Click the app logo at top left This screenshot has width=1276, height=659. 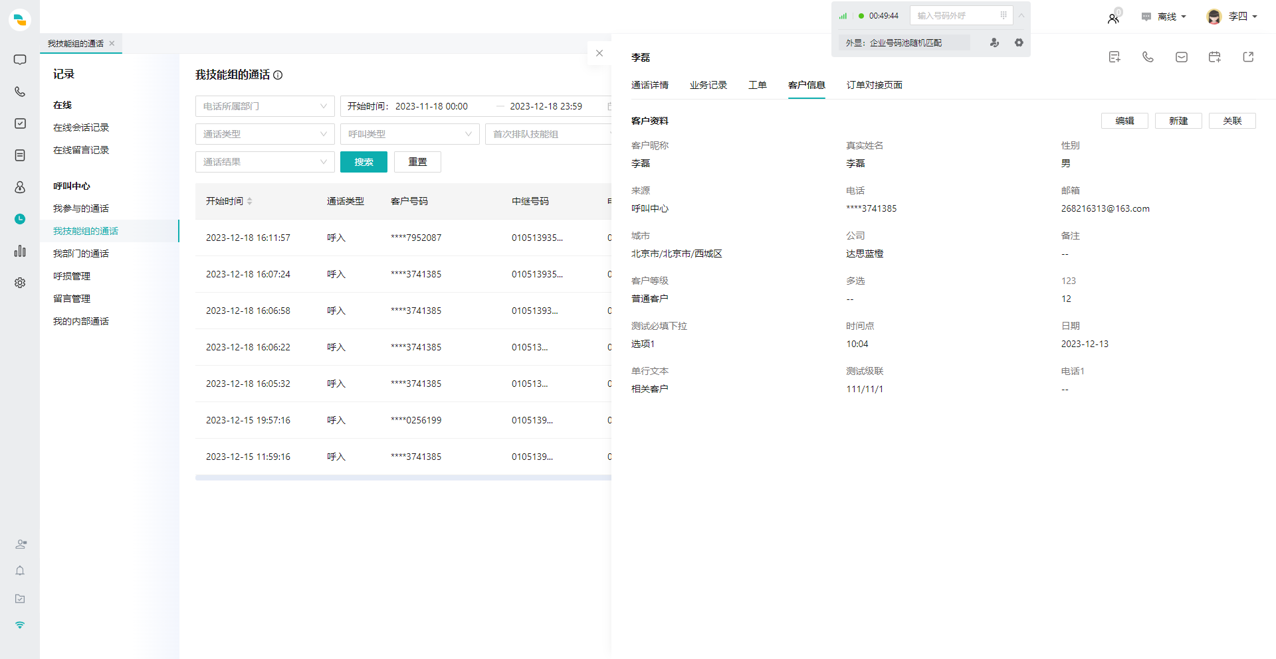[x=20, y=20]
